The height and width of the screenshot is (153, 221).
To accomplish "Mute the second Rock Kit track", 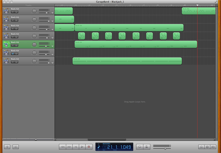I will coord(13,20).
